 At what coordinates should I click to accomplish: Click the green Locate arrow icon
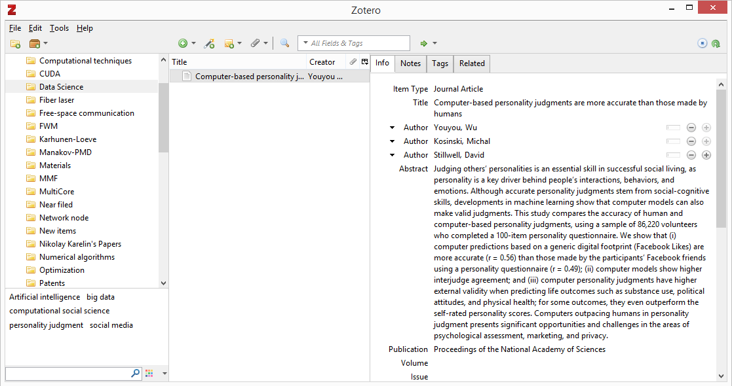(423, 43)
